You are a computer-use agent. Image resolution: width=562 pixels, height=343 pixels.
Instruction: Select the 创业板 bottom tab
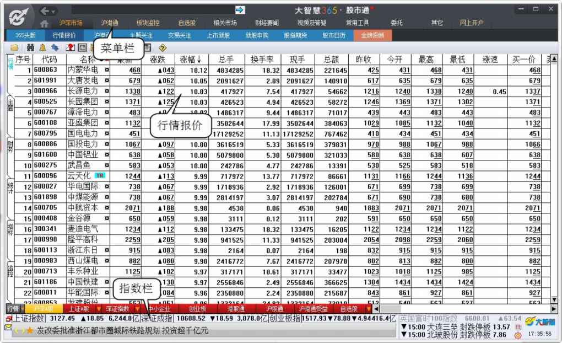pyautogui.click(x=197, y=309)
